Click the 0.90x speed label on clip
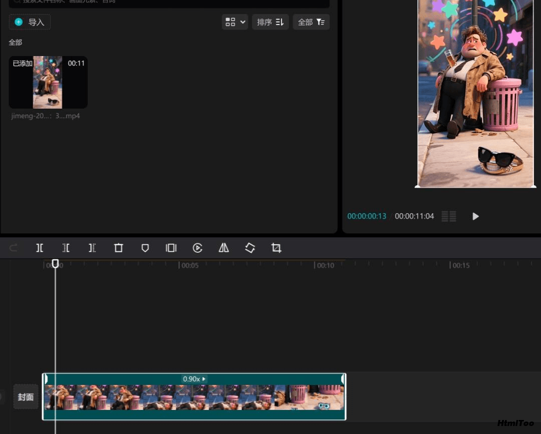The image size is (541, 434). point(194,379)
